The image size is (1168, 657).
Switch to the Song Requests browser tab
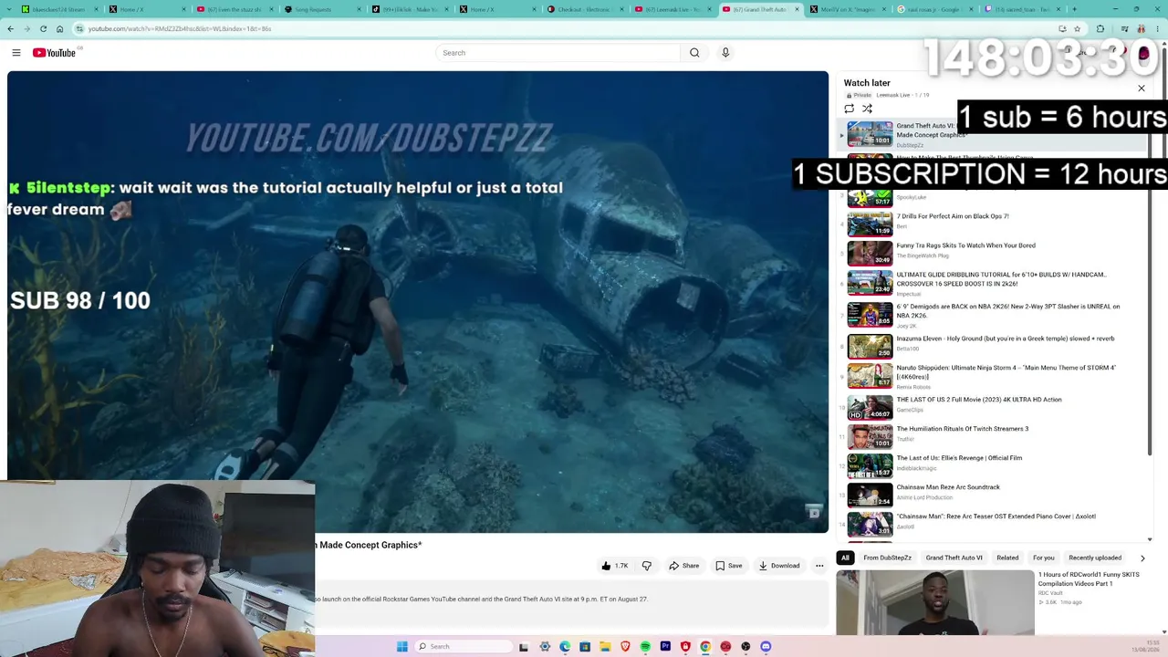322,9
